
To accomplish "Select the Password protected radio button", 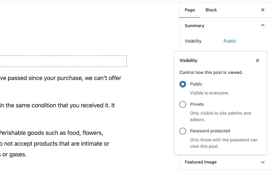I will [183, 131].
